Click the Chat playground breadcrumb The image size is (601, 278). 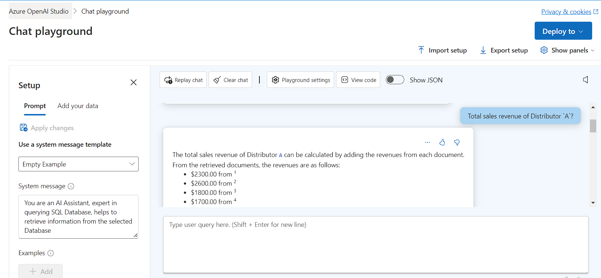105,11
